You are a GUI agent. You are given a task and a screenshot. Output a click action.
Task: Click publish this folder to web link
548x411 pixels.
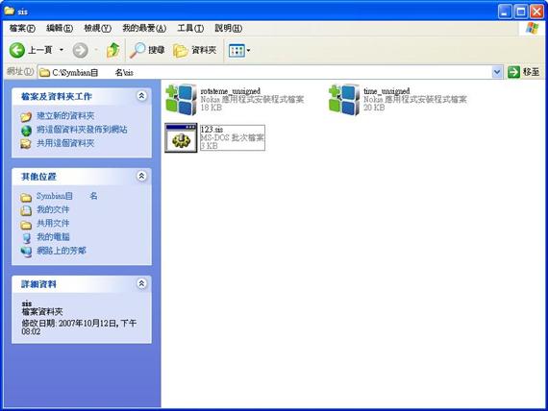(82, 130)
